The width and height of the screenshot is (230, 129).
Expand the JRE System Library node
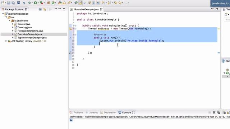pyautogui.click(x=6, y=41)
